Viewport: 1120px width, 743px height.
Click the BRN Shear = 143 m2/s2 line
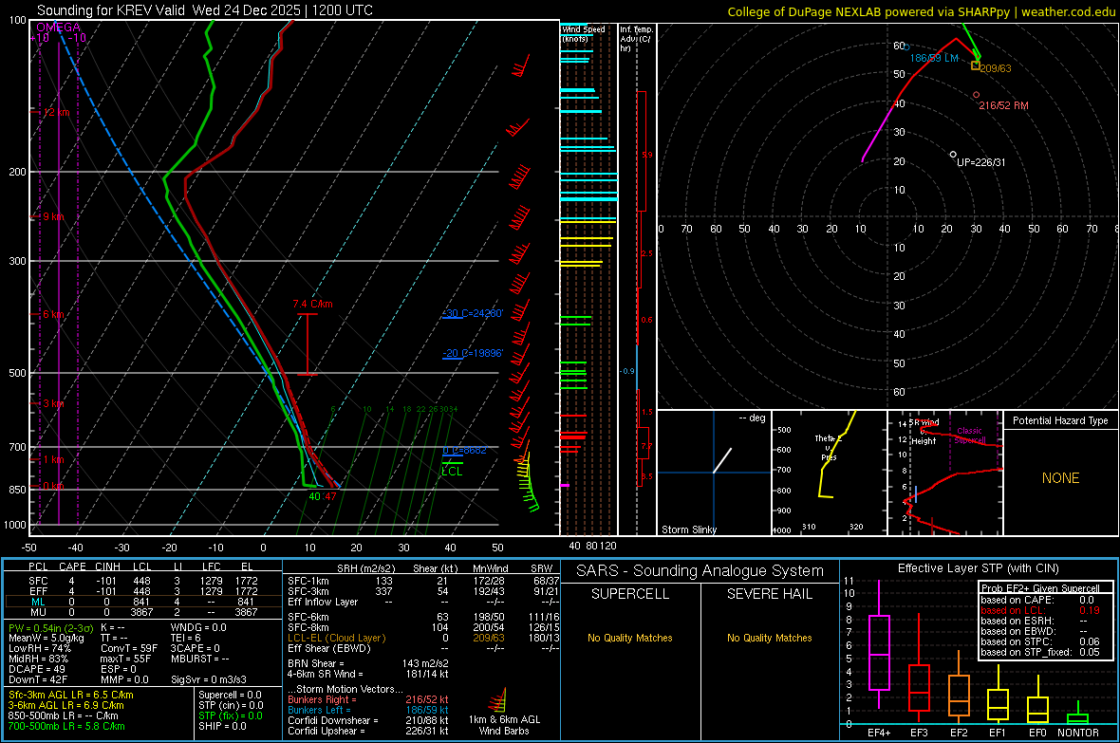pos(367,663)
